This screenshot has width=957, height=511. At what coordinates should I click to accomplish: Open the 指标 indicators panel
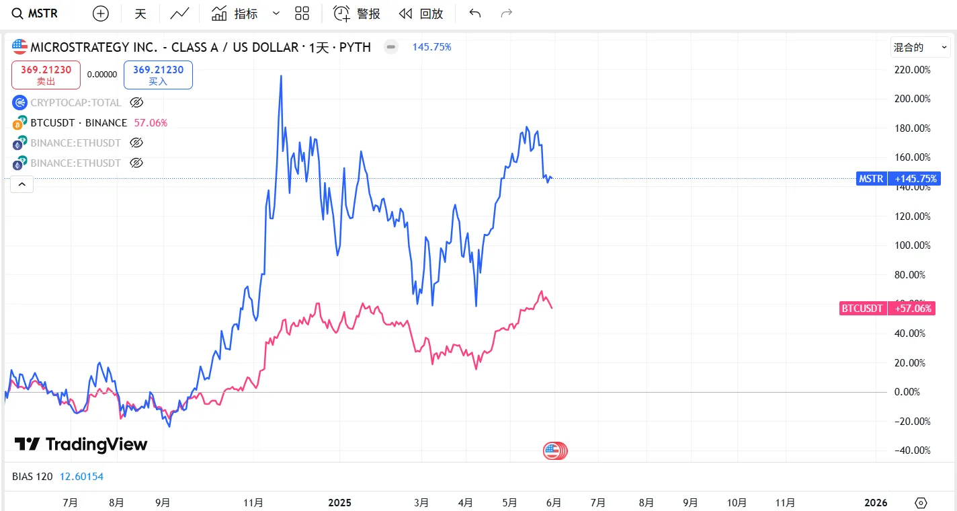pos(235,13)
